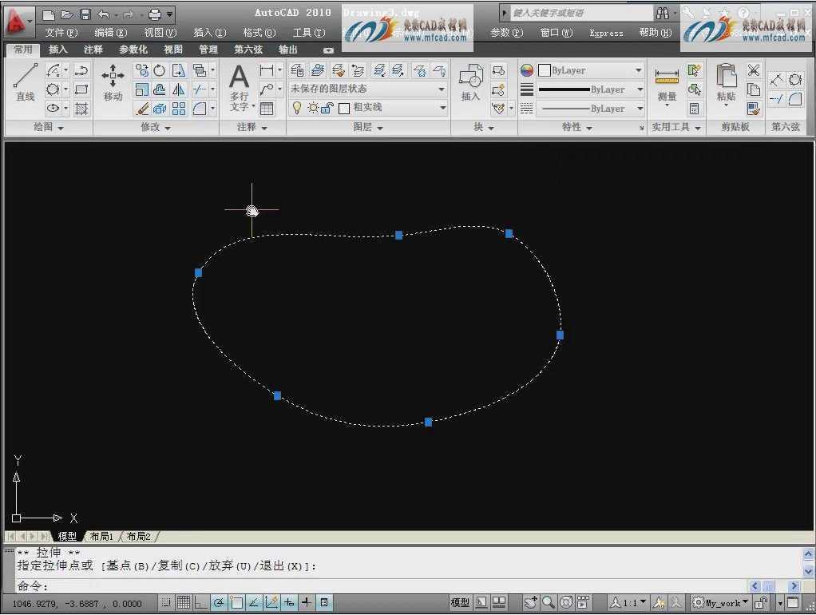This screenshot has height=615, width=816.
Task: Toggle Grid display in status bar
Action: click(x=183, y=602)
